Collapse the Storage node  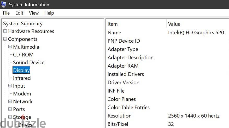point(10,117)
